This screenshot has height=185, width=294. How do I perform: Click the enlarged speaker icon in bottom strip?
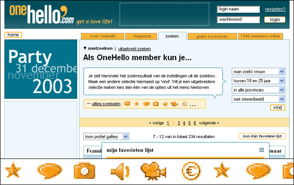pyautogui.click(x=120, y=171)
